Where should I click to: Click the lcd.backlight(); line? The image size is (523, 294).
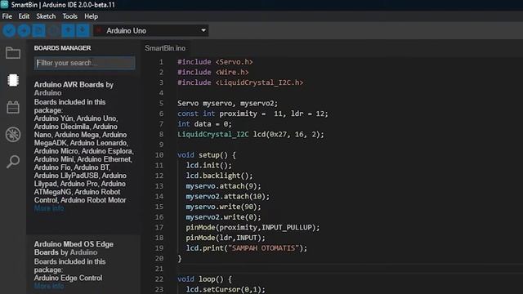click(219, 176)
